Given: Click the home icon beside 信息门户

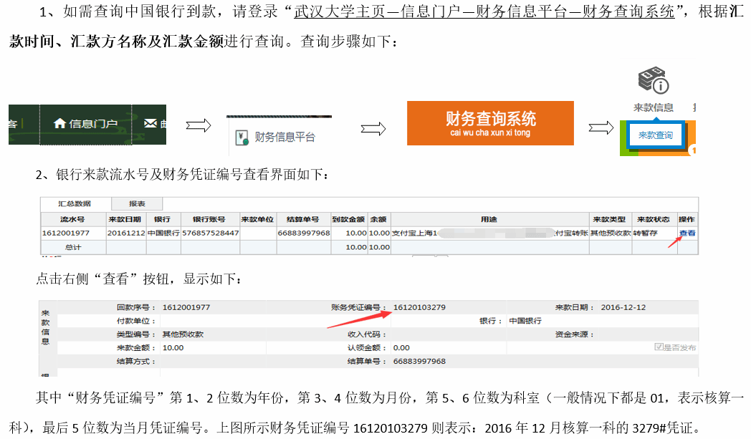Looking at the screenshot, I should click(x=60, y=123).
